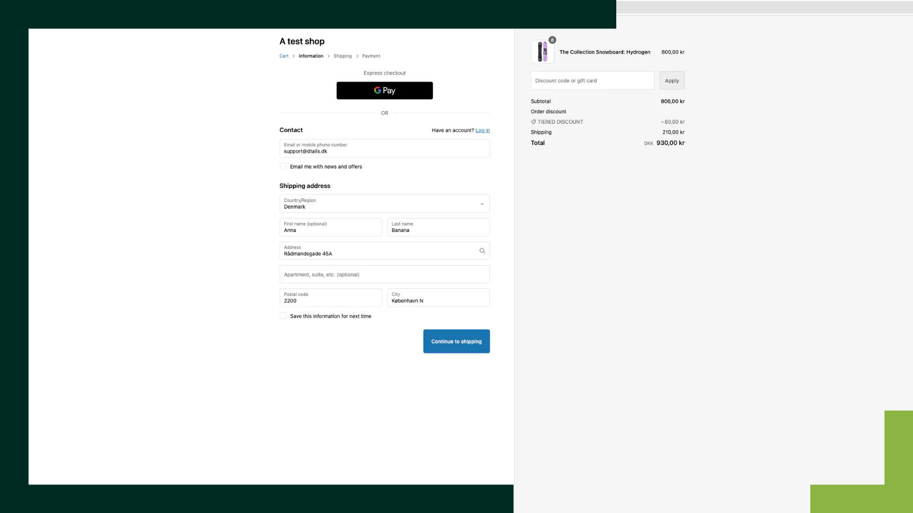Click the 'Discount code or gift card' field
This screenshot has height=513, width=913.
pos(592,80)
